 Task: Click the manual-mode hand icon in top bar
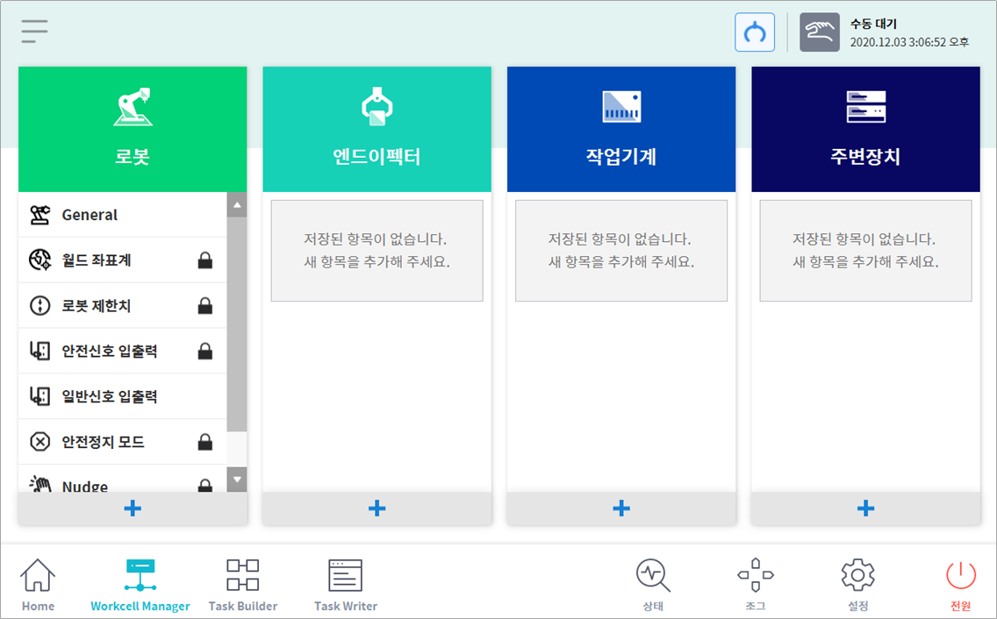pyautogui.click(x=820, y=32)
